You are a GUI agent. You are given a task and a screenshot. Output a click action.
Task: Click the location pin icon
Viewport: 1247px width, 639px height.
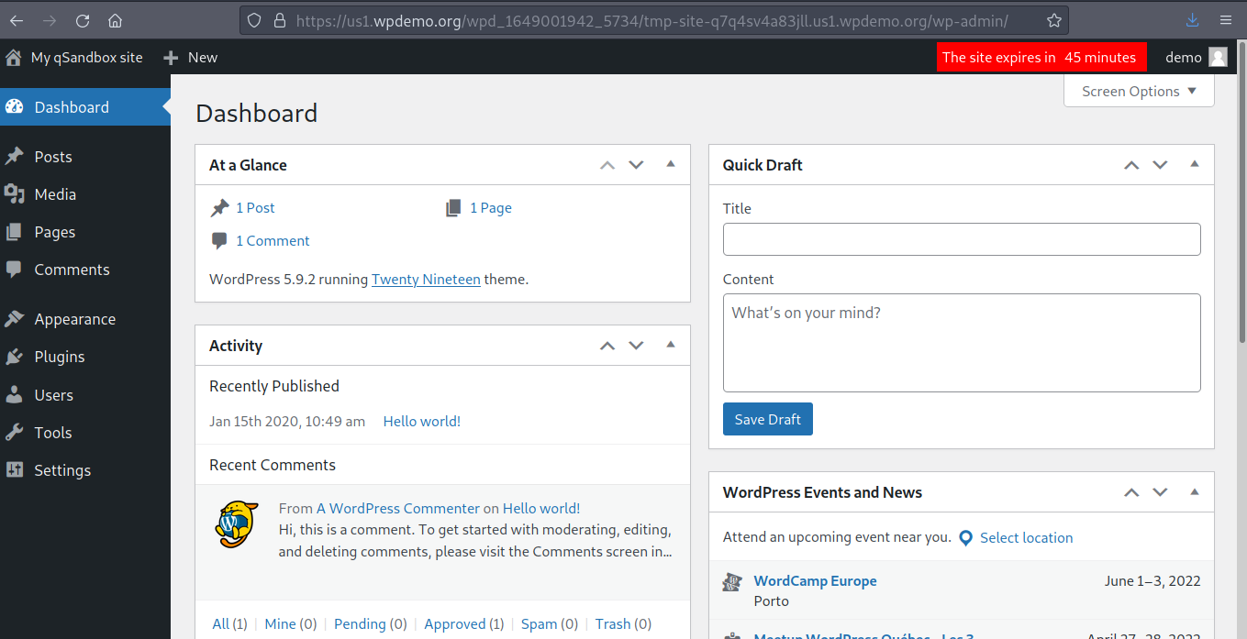tap(965, 538)
